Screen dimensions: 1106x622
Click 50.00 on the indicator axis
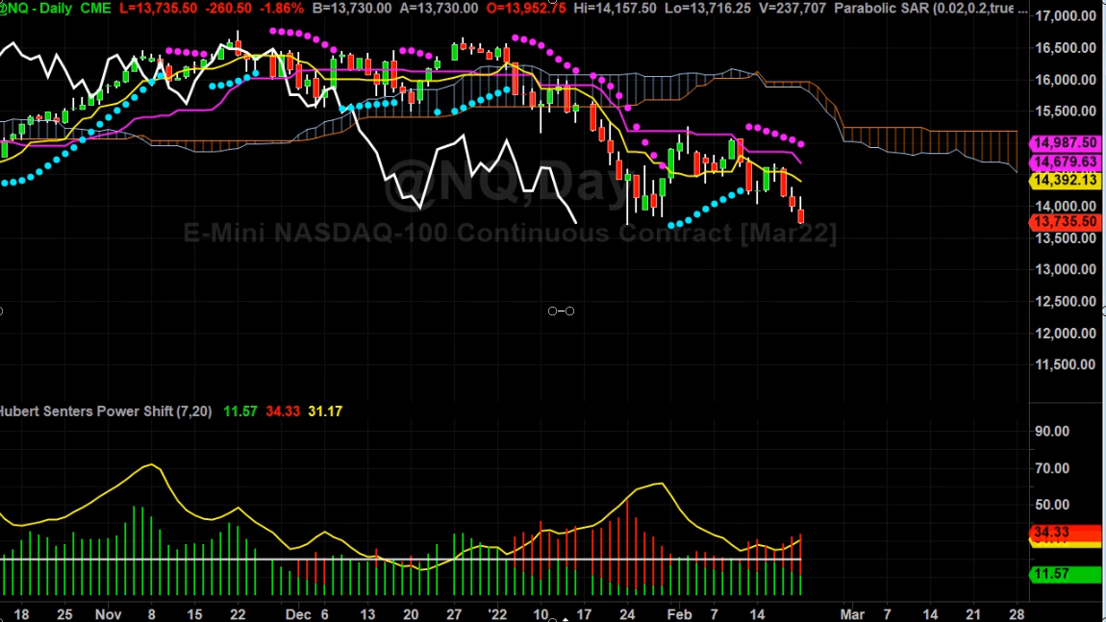(1052, 505)
